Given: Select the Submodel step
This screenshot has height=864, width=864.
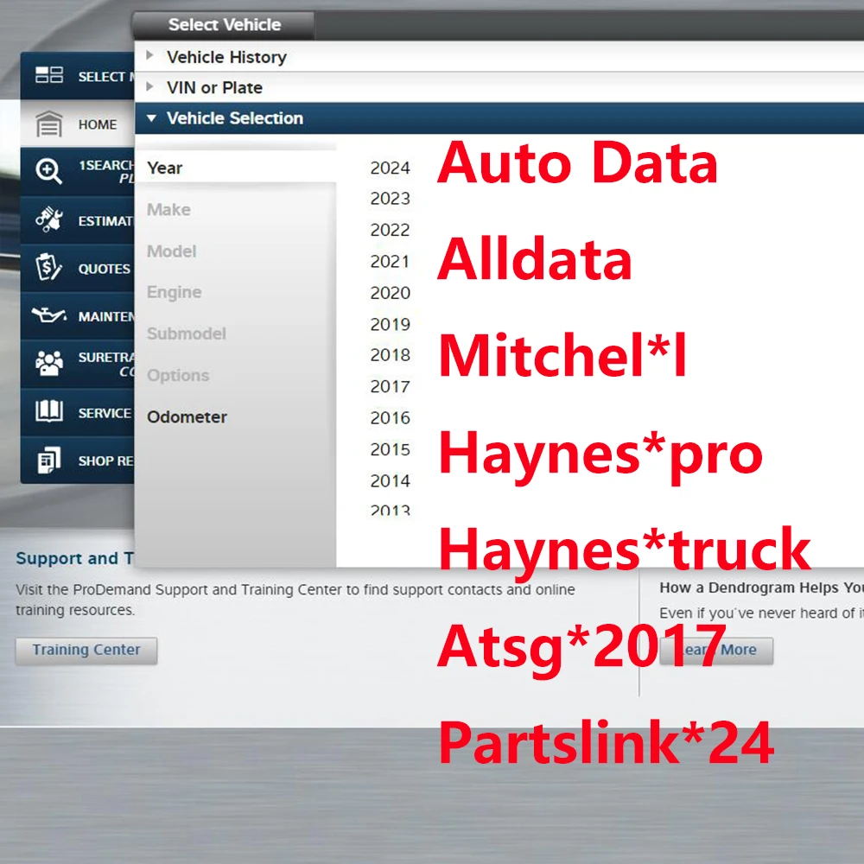Looking at the screenshot, I should [187, 334].
